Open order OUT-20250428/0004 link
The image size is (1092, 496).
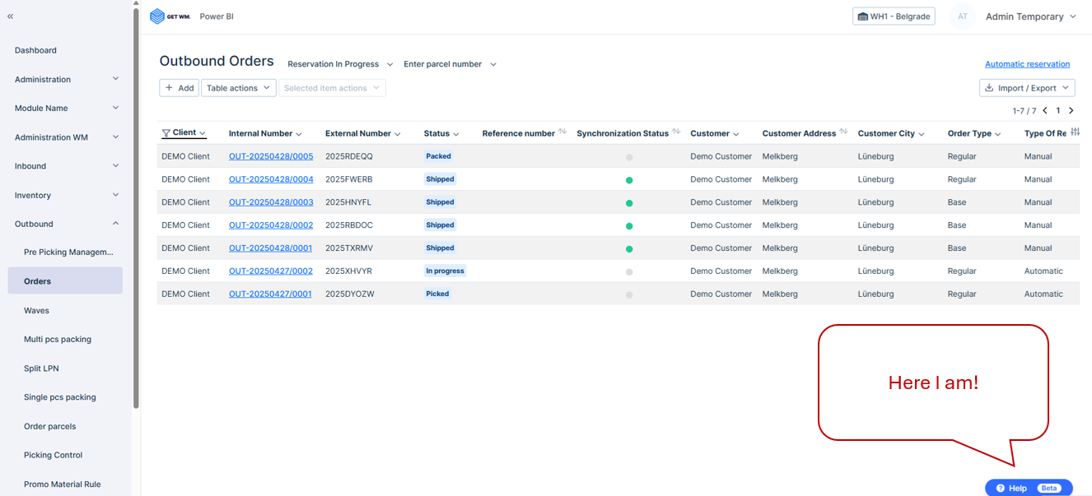[271, 179]
